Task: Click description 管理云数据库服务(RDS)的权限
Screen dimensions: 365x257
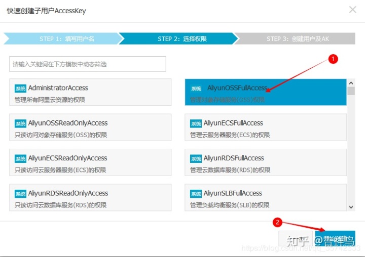Action: tap(230, 170)
